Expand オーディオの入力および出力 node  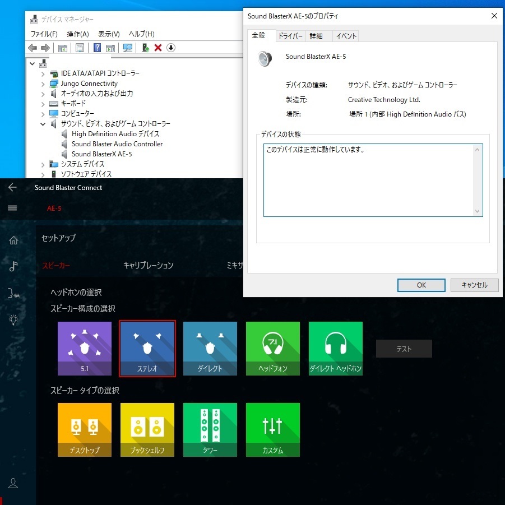tap(43, 94)
